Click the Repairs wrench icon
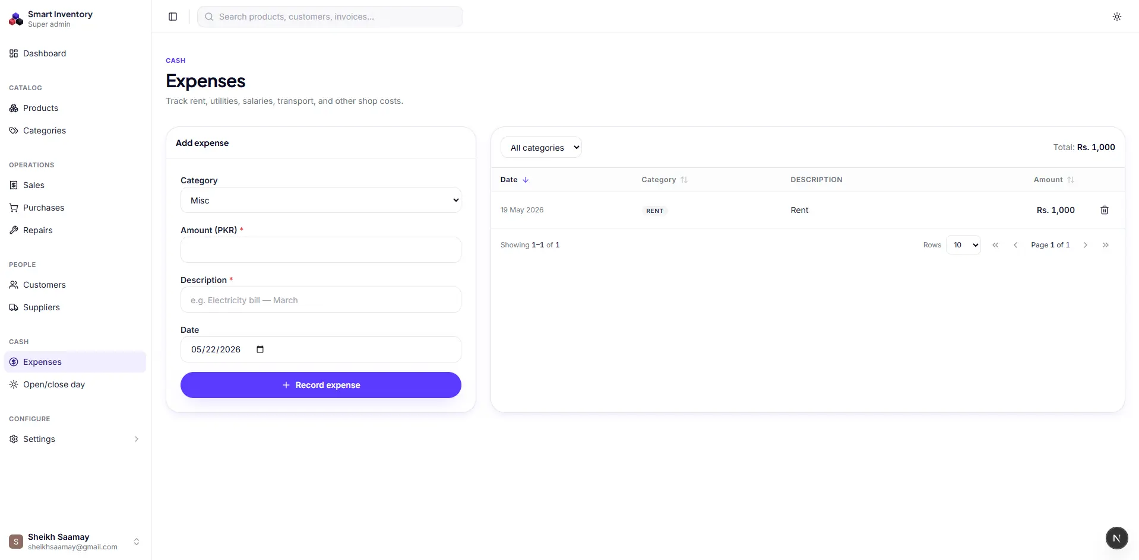 click(14, 230)
